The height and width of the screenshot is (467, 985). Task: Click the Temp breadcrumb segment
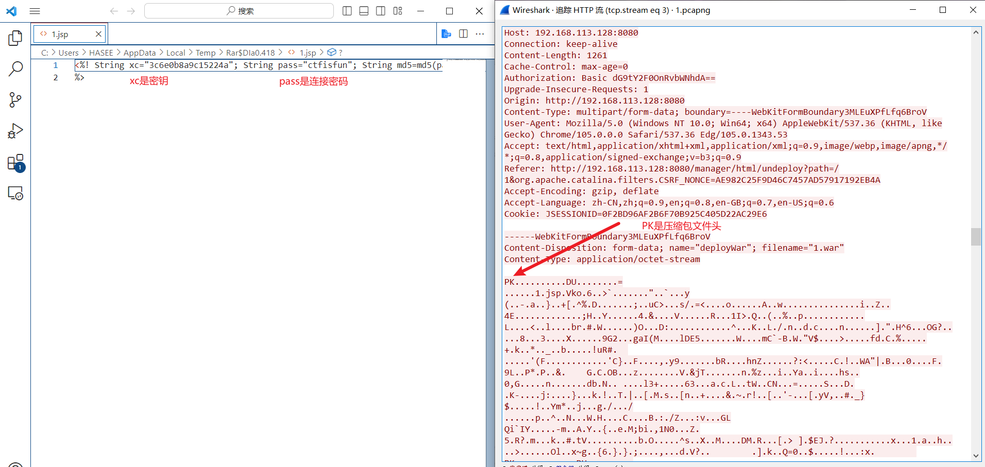(206, 53)
